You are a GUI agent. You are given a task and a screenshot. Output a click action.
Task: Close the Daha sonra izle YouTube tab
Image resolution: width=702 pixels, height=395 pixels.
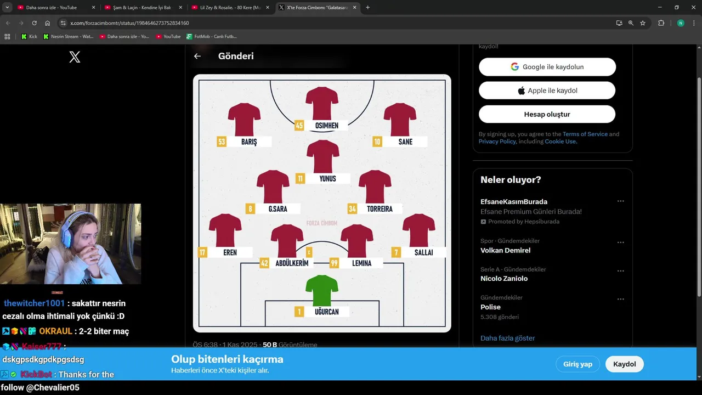tap(93, 8)
